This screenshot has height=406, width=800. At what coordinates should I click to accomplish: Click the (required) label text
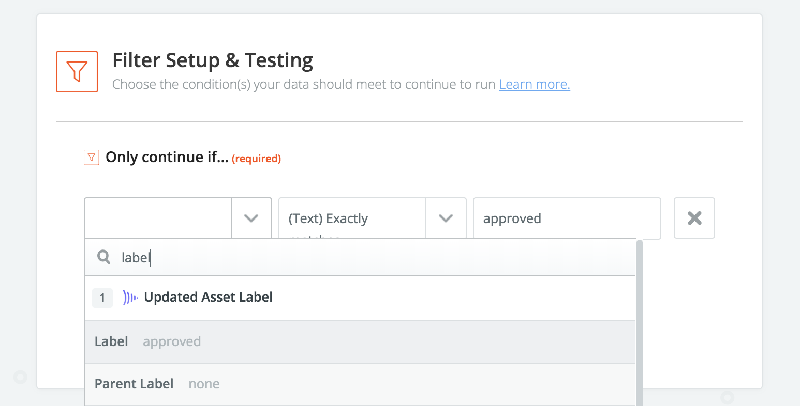click(256, 159)
